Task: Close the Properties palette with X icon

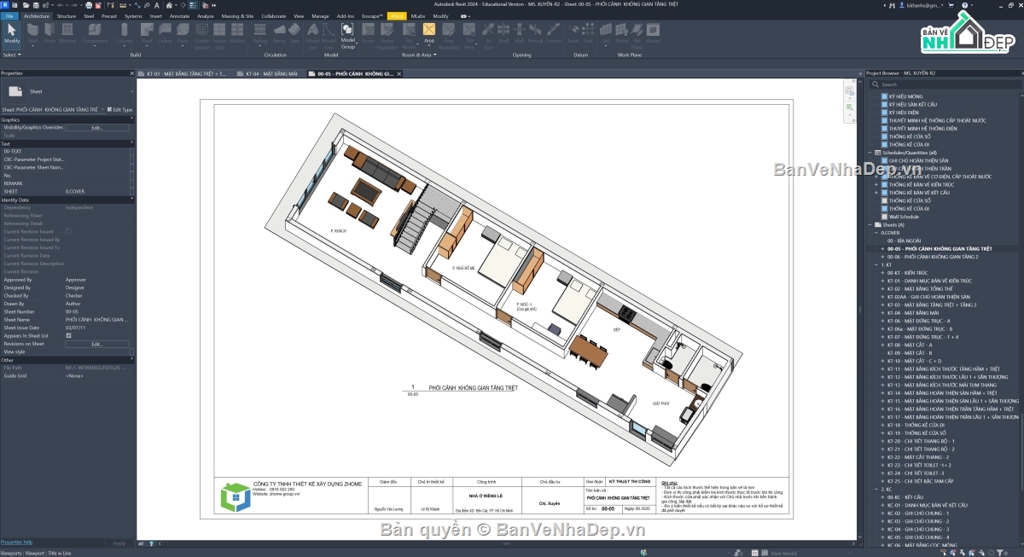Action: click(x=131, y=73)
